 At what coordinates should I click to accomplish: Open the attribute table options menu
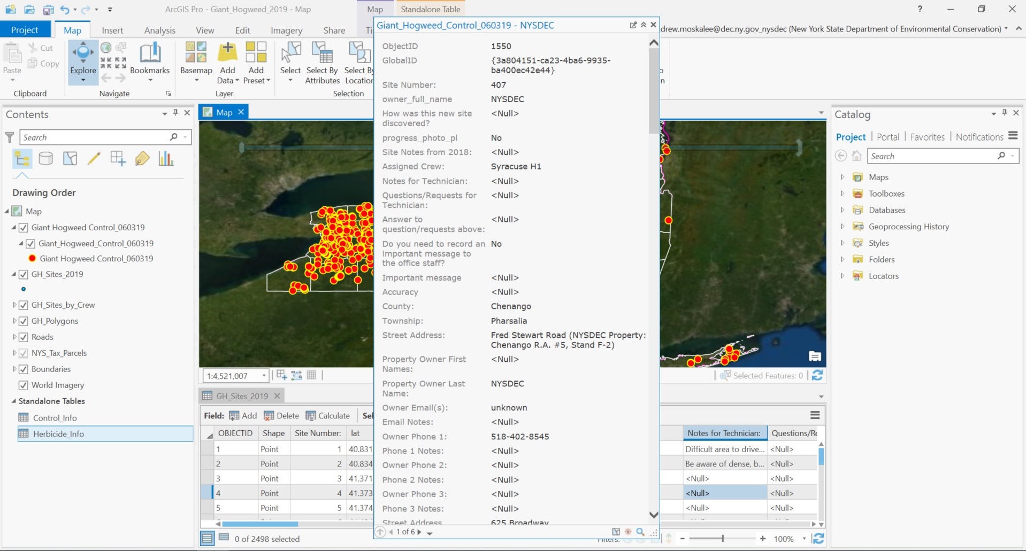point(815,415)
